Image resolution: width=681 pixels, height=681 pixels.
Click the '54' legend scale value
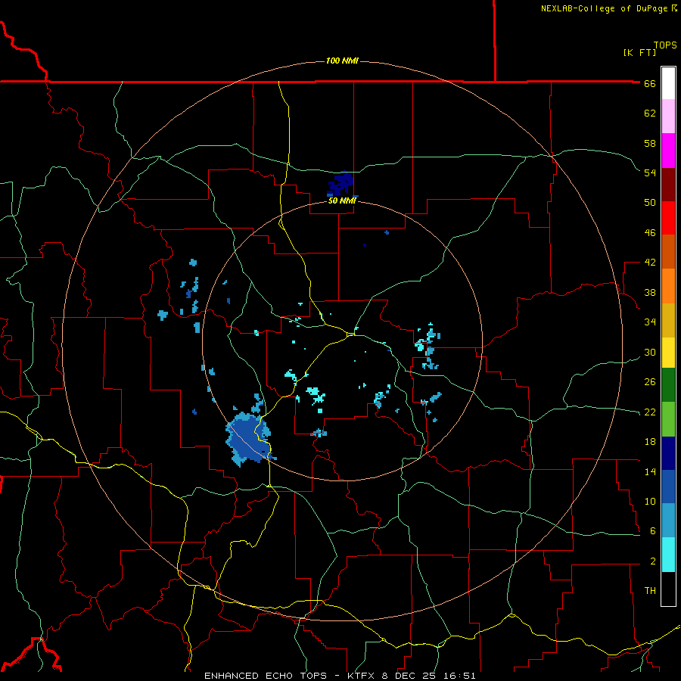(x=650, y=173)
